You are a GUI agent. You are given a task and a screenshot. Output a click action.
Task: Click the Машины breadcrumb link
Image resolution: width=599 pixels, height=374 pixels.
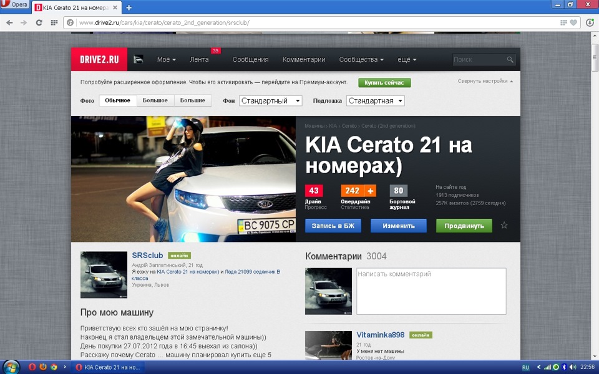click(314, 125)
